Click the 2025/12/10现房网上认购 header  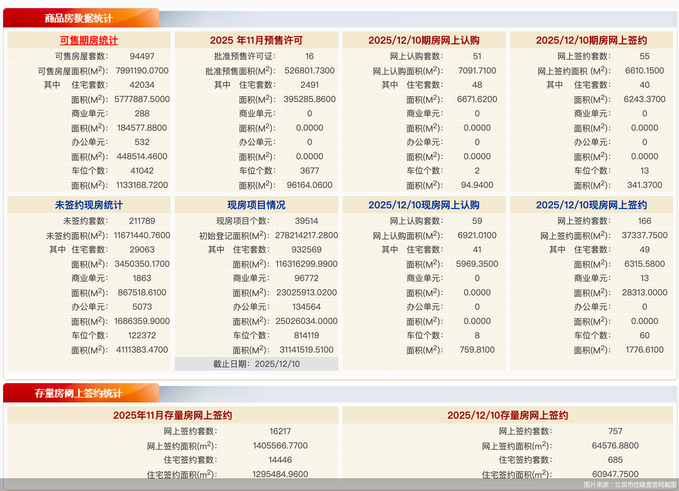[x=424, y=205]
